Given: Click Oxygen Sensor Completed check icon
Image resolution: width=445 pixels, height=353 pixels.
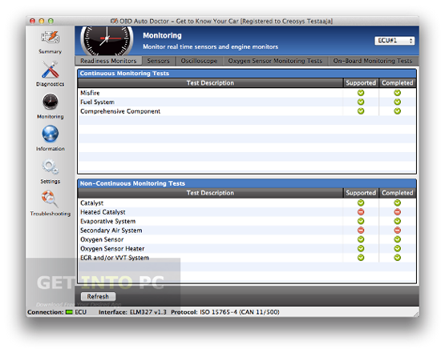Looking at the screenshot, I should point(398,239).
